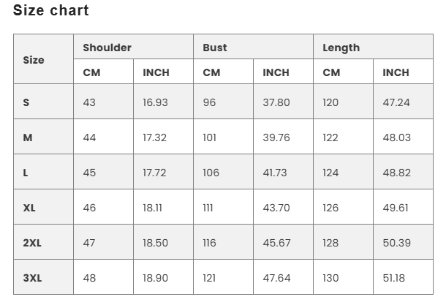Select the M size row label
Screen dimensions: 446x305
44,137
